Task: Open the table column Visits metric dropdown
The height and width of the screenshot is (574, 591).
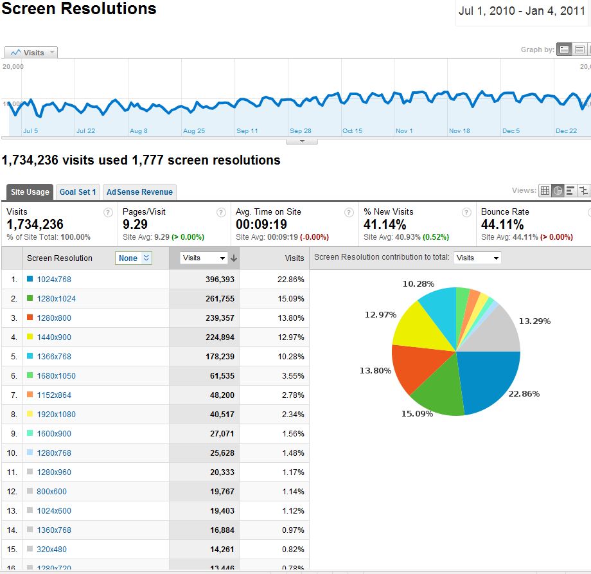Action: 204,258
